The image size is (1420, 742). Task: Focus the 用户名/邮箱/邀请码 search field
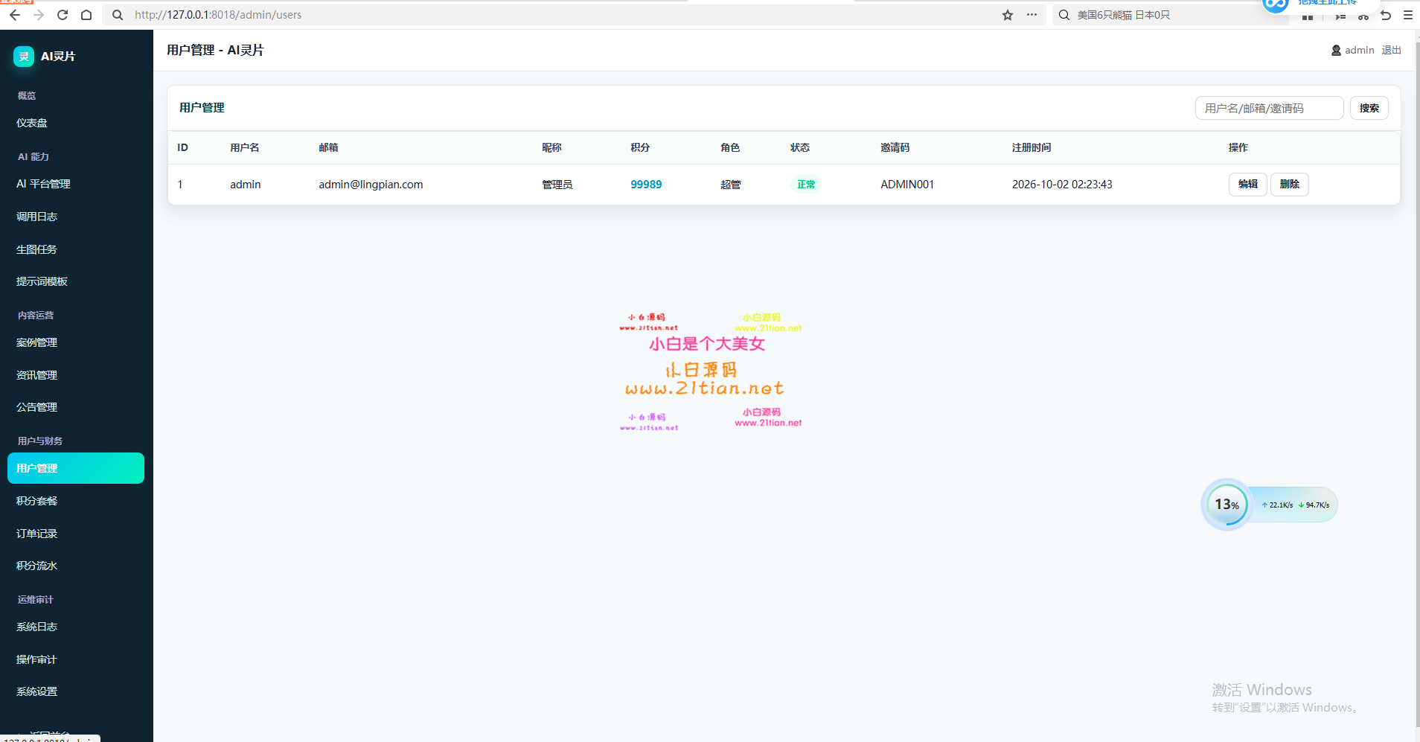tap(1270, 109)
